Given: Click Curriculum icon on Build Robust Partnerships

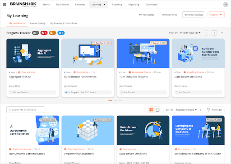Looking at the screenshot, I should [74, 72].
